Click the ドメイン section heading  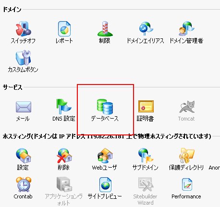[x=12, y=10]
